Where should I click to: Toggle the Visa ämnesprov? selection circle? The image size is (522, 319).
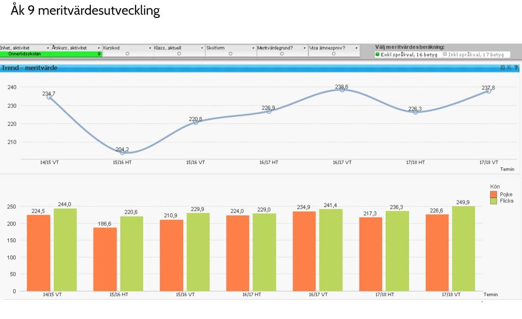coord(333,54)
